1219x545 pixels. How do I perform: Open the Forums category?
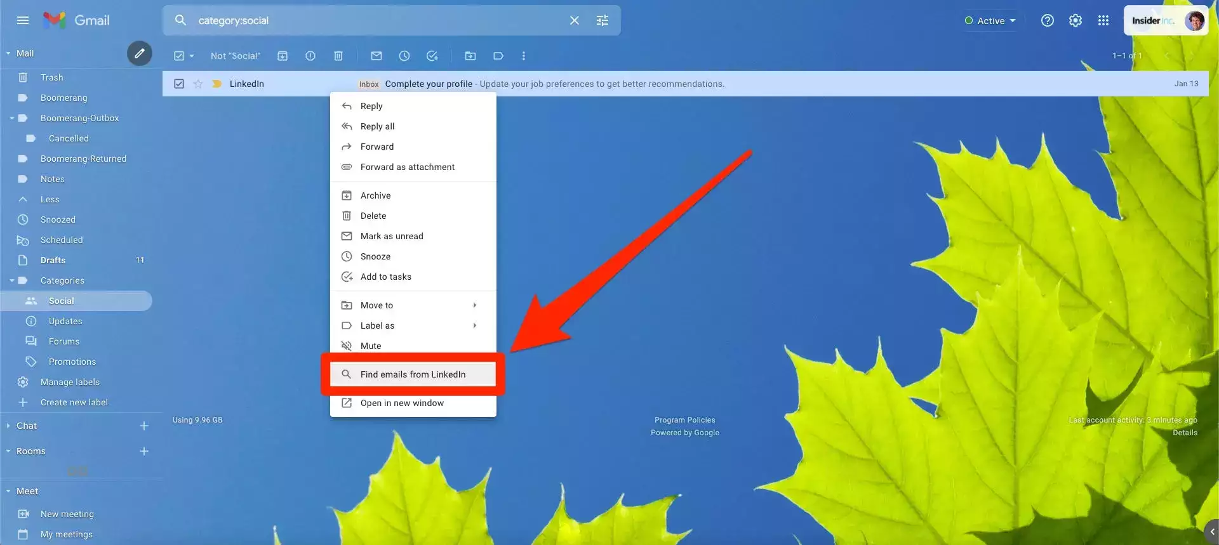64,341
